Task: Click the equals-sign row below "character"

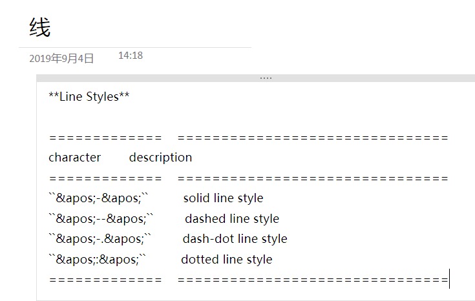Action: [248, 178]
